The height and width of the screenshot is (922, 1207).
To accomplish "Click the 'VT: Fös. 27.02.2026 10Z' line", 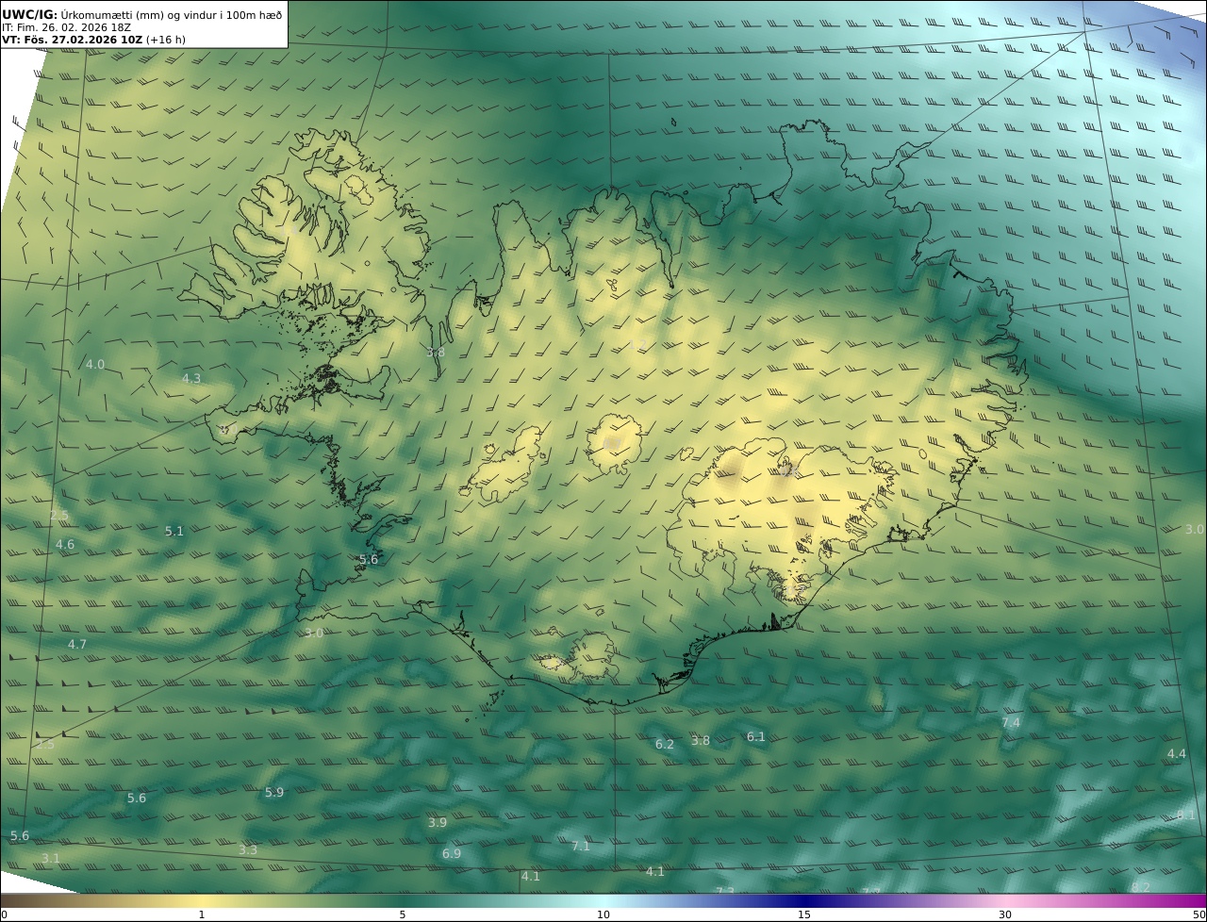I will (92, 40).
